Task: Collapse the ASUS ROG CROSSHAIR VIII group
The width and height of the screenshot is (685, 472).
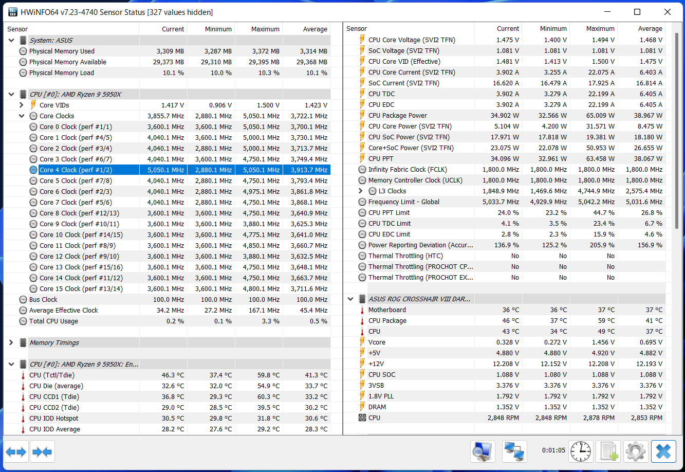Action: click(x=350, y=299)
